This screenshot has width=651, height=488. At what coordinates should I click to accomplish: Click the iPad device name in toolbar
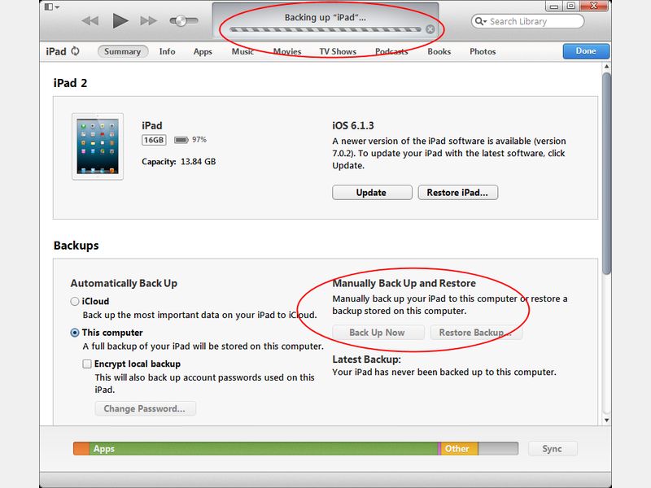(x=56, y=51)
